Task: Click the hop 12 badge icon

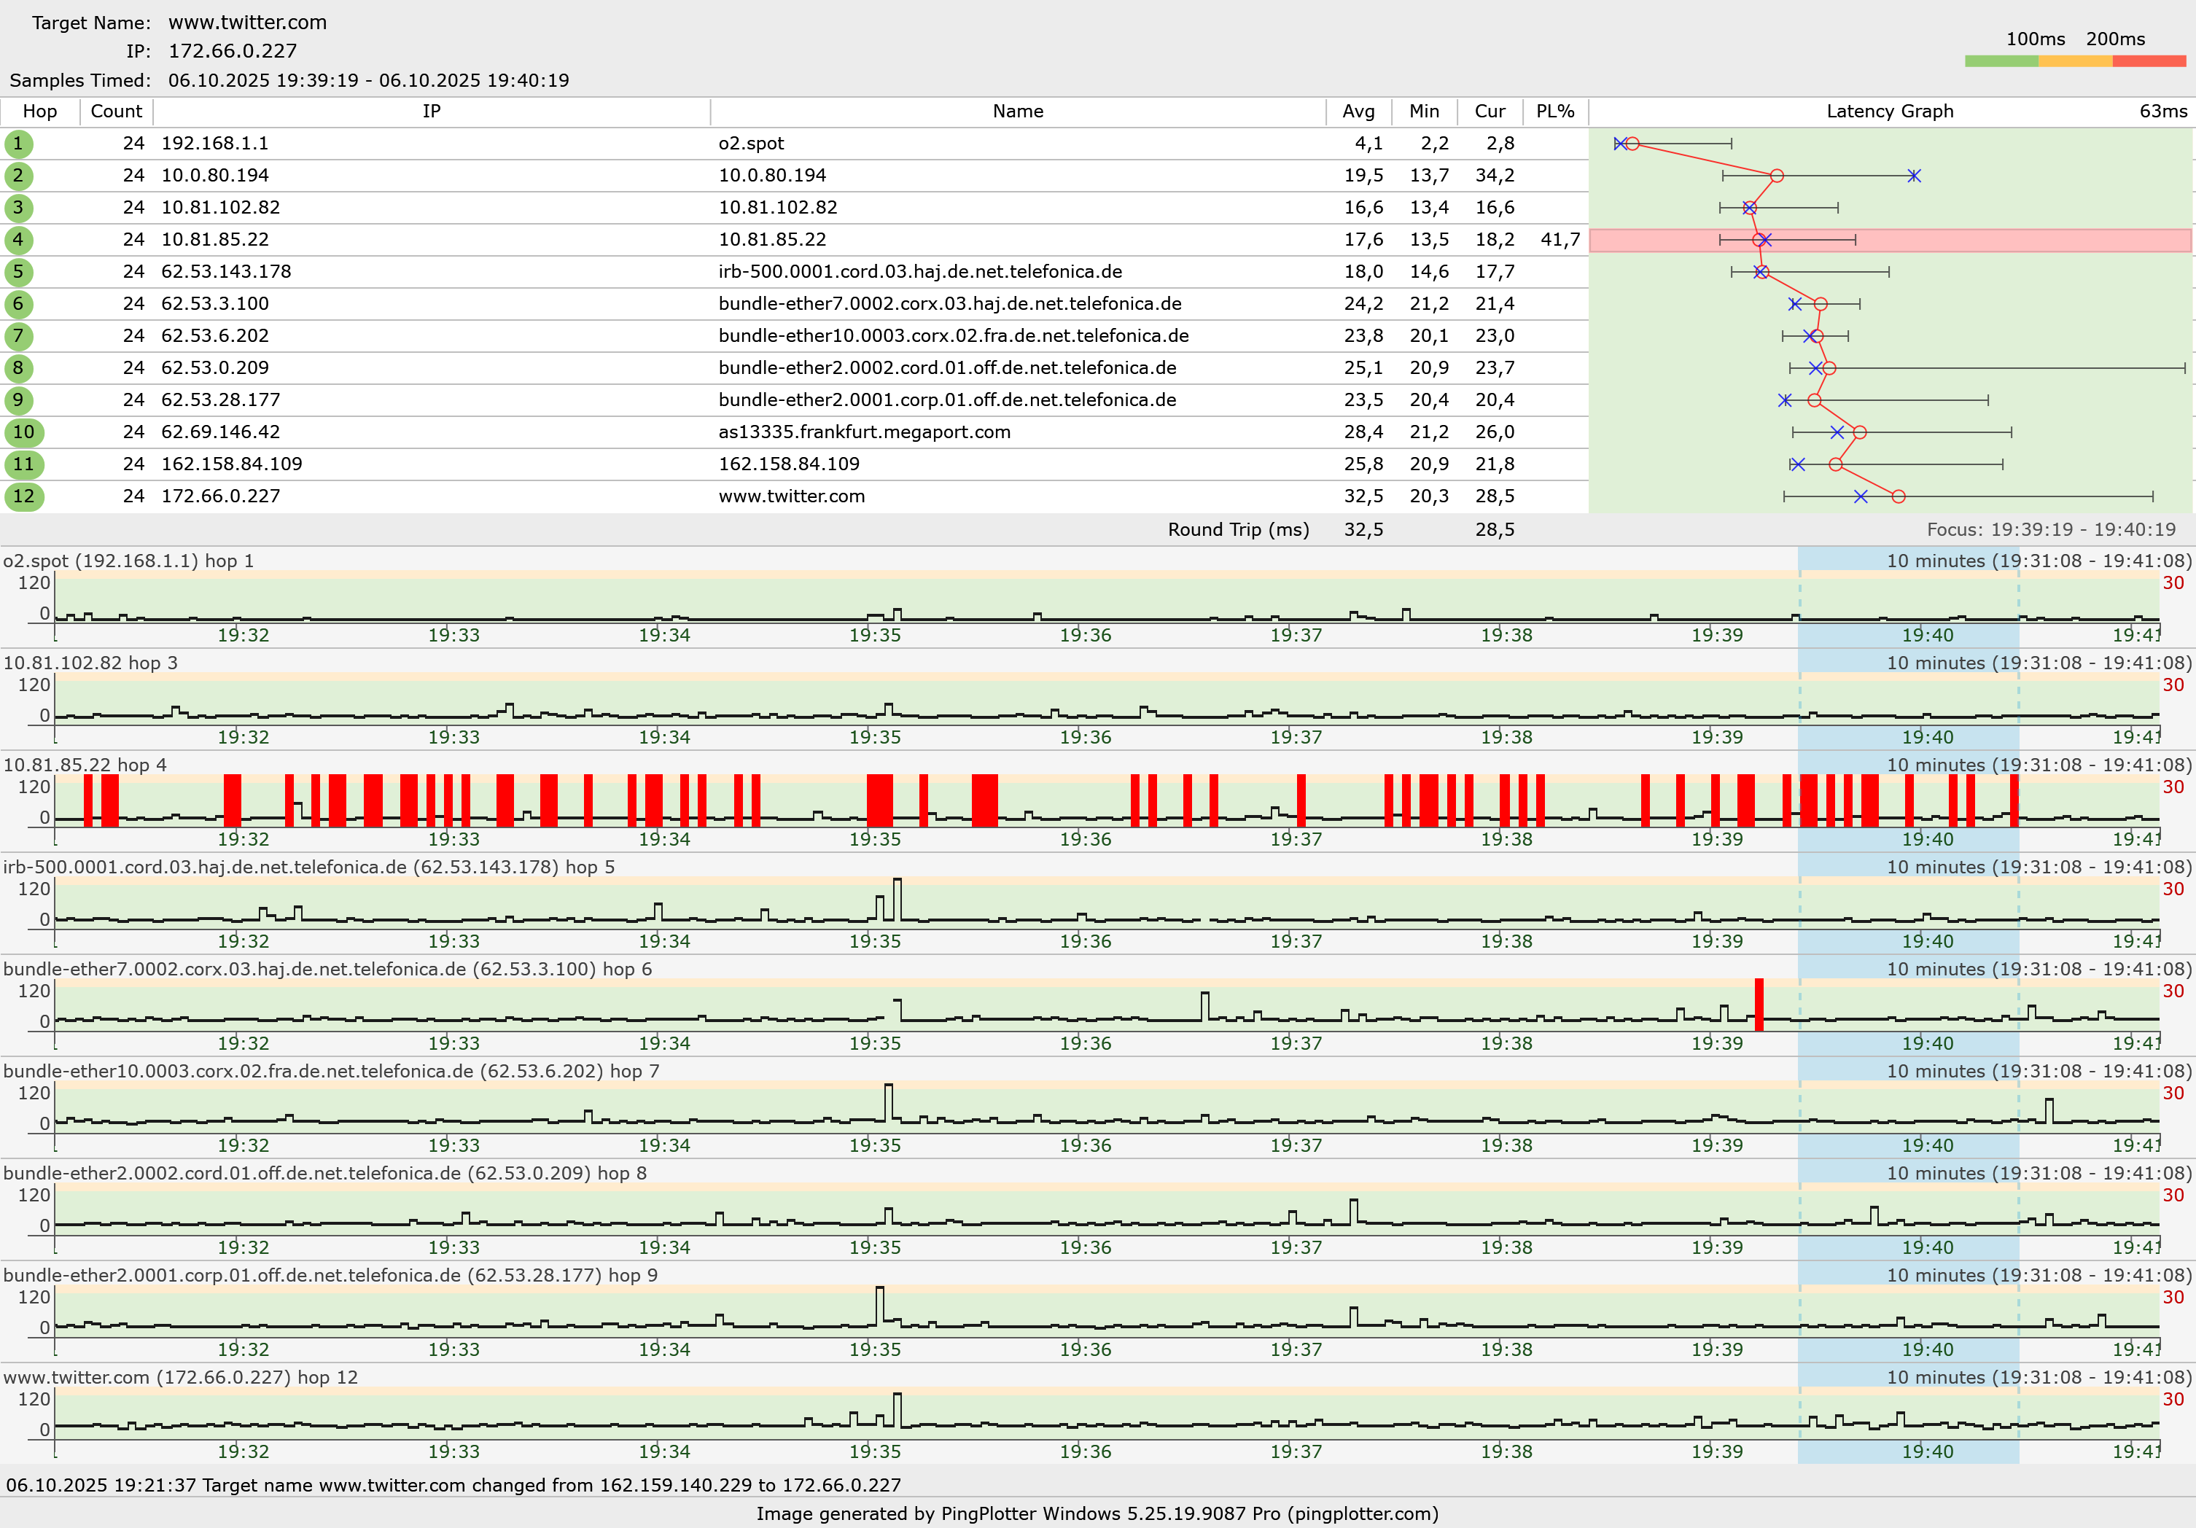Action: 24,496
